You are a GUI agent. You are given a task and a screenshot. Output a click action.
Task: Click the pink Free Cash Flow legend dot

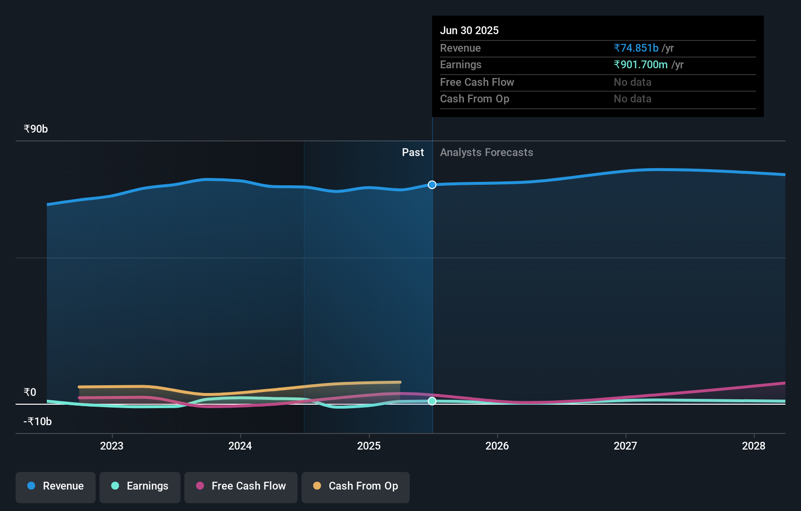tap(200, 486)
